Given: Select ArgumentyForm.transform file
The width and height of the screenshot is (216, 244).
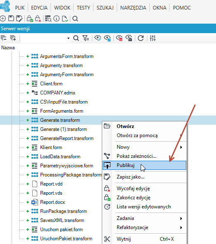Looking at the screenshot, I should tap(67, 75).
